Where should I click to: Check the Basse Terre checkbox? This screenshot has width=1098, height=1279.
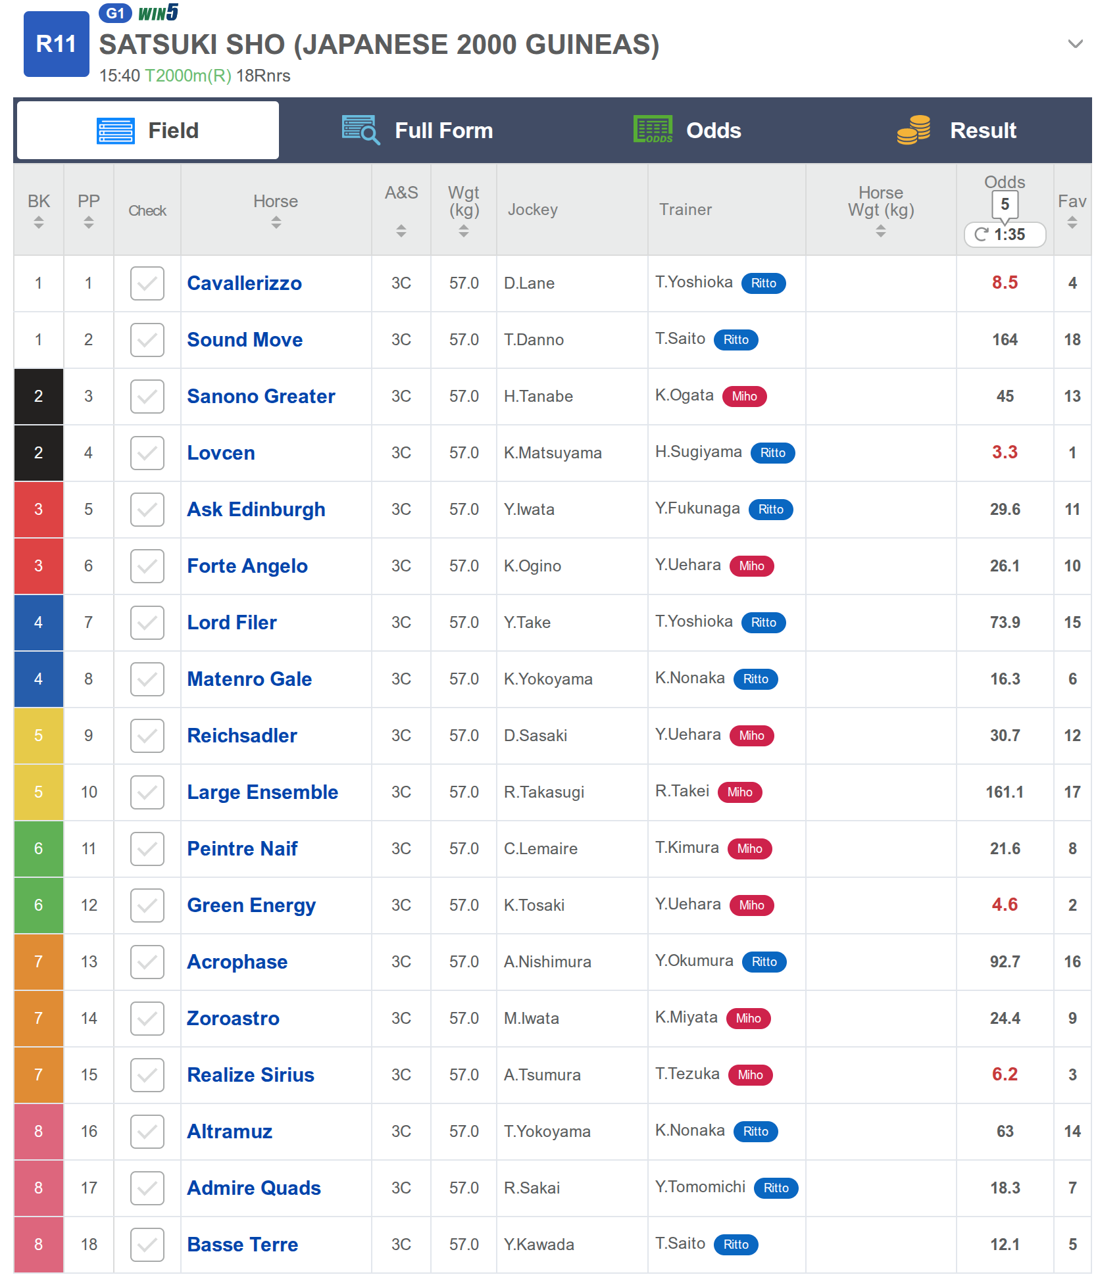147,1245
